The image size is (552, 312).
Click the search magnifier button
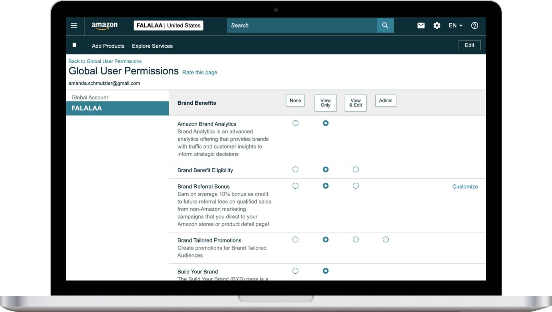[385, 26]
